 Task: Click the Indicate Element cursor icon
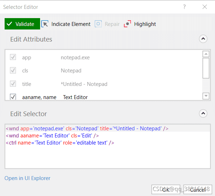tap(45, 24)
